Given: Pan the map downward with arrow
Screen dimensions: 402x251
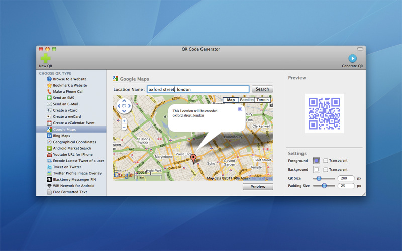Looking at the screenshot, I should (124, 111).
